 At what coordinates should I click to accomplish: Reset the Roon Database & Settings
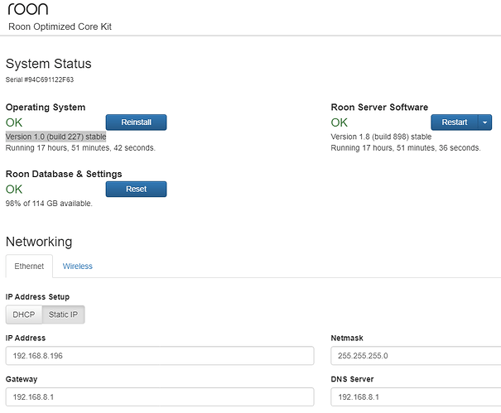tap(136, 189)
